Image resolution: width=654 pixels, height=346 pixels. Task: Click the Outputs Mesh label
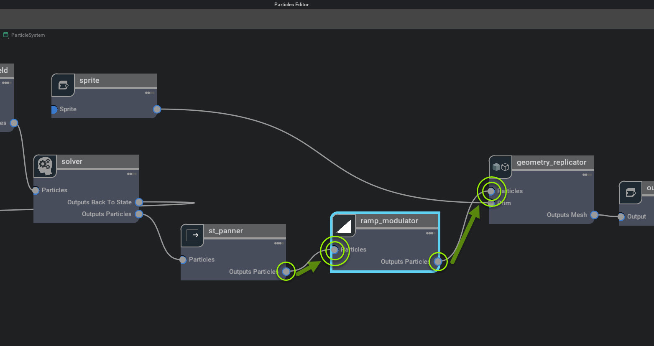(x=567, y=215)
